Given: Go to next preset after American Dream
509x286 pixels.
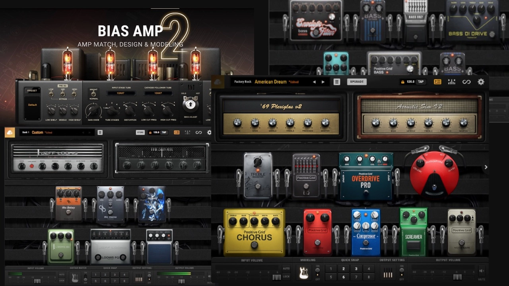Looking at the screenshot, I should (323, 82).
